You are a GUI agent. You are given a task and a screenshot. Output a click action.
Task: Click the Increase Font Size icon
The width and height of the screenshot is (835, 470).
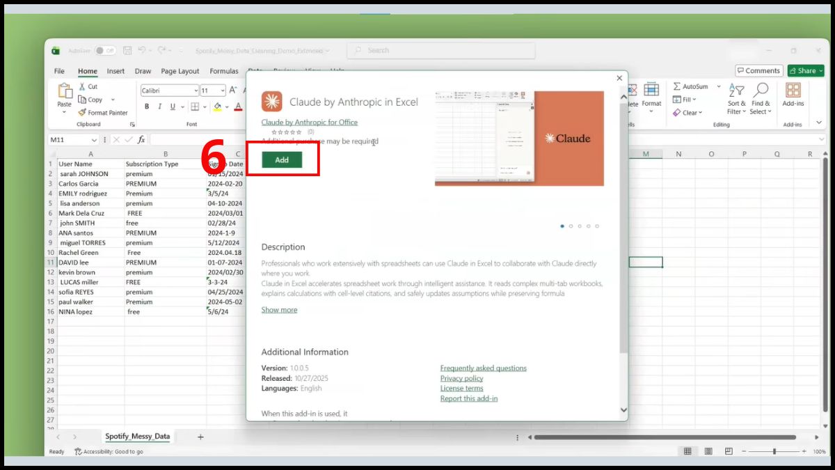(234, 91)
